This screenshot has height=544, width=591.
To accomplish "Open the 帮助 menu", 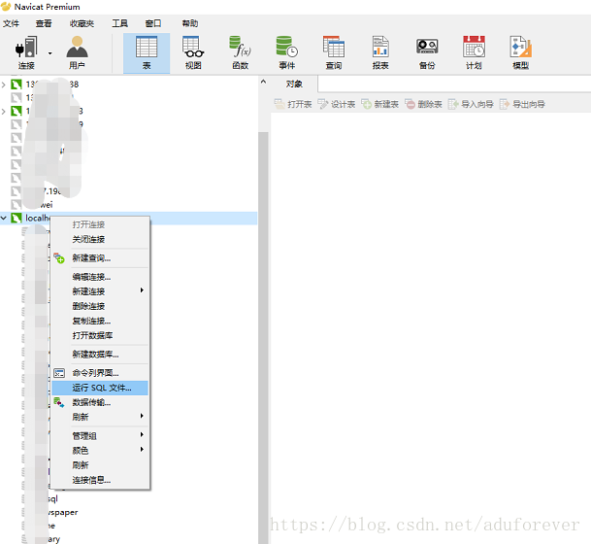I will coord(190,23).
